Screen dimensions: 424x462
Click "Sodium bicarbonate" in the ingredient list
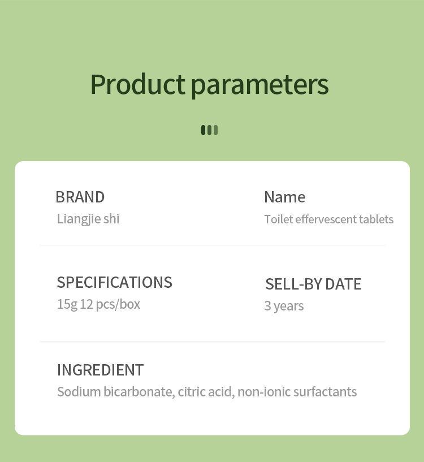tap(115, 392)
